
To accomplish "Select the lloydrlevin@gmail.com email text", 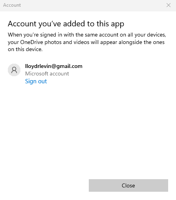I will [54, 66].
